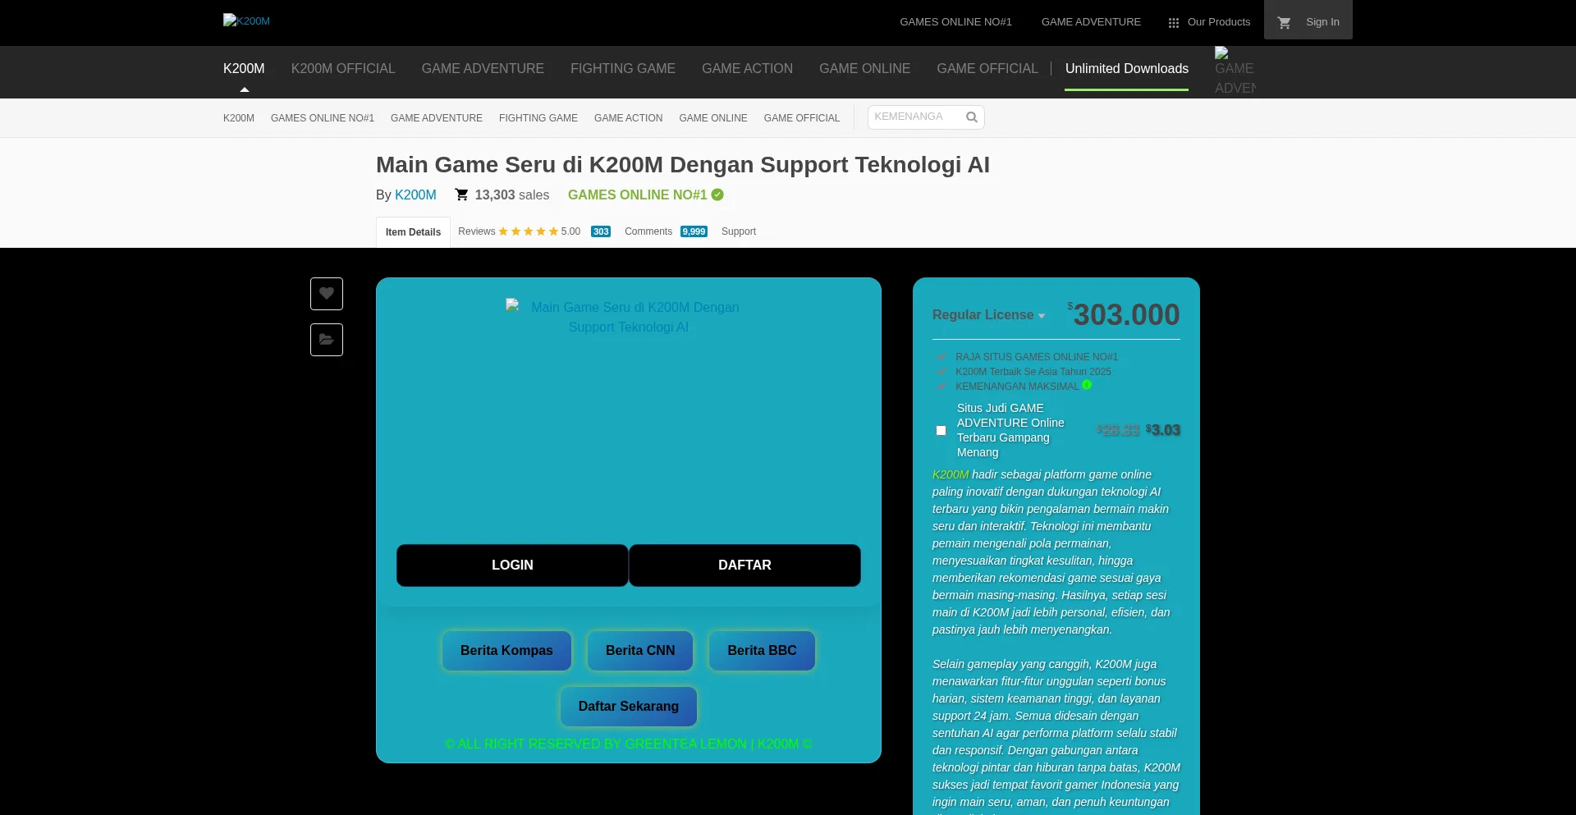Switch to the Comments tab
The height and width of the screenshot is (815, 1576).
pos(648,231)
